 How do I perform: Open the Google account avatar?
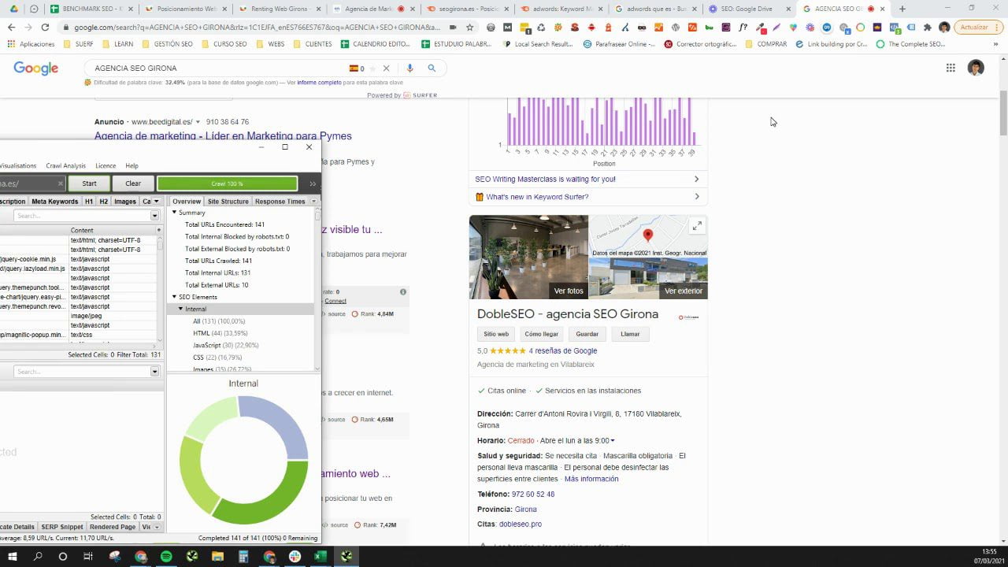tap(976, 68)
